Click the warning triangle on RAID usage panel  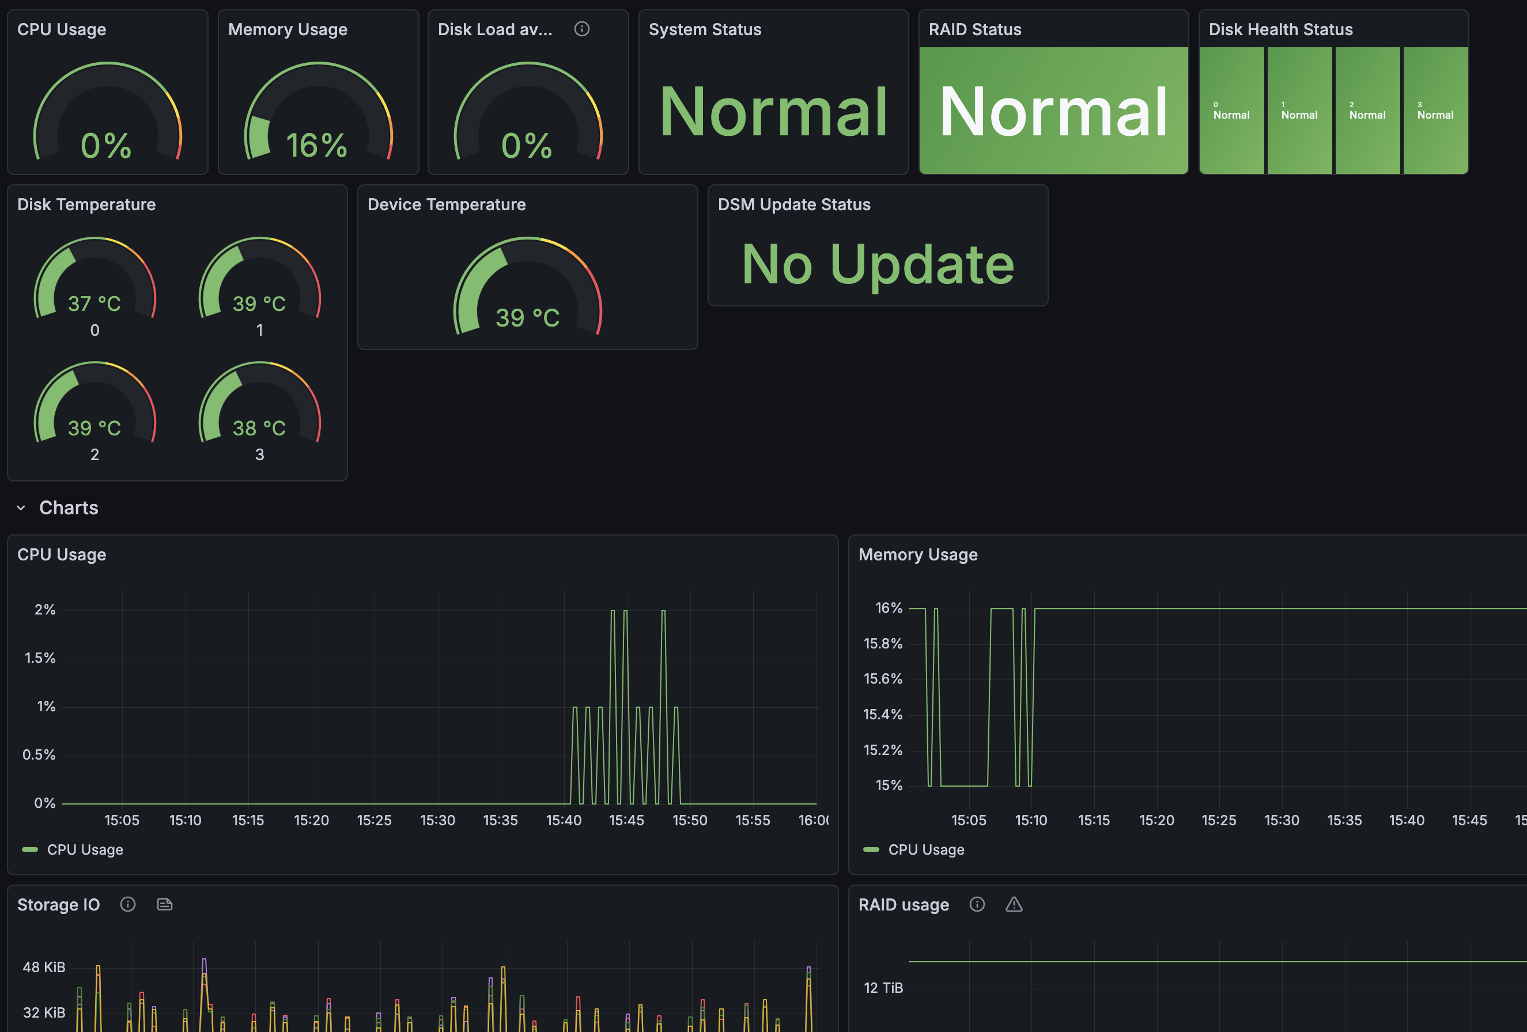[x=1013, y=904]
